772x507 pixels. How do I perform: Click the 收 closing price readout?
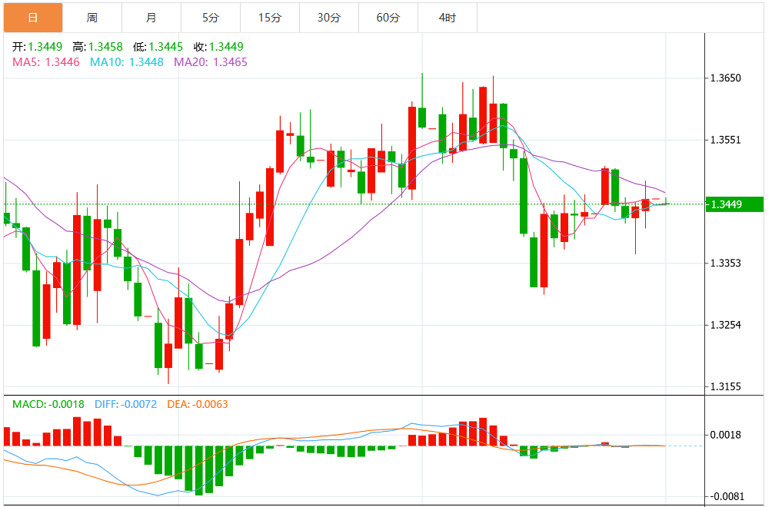218,47
